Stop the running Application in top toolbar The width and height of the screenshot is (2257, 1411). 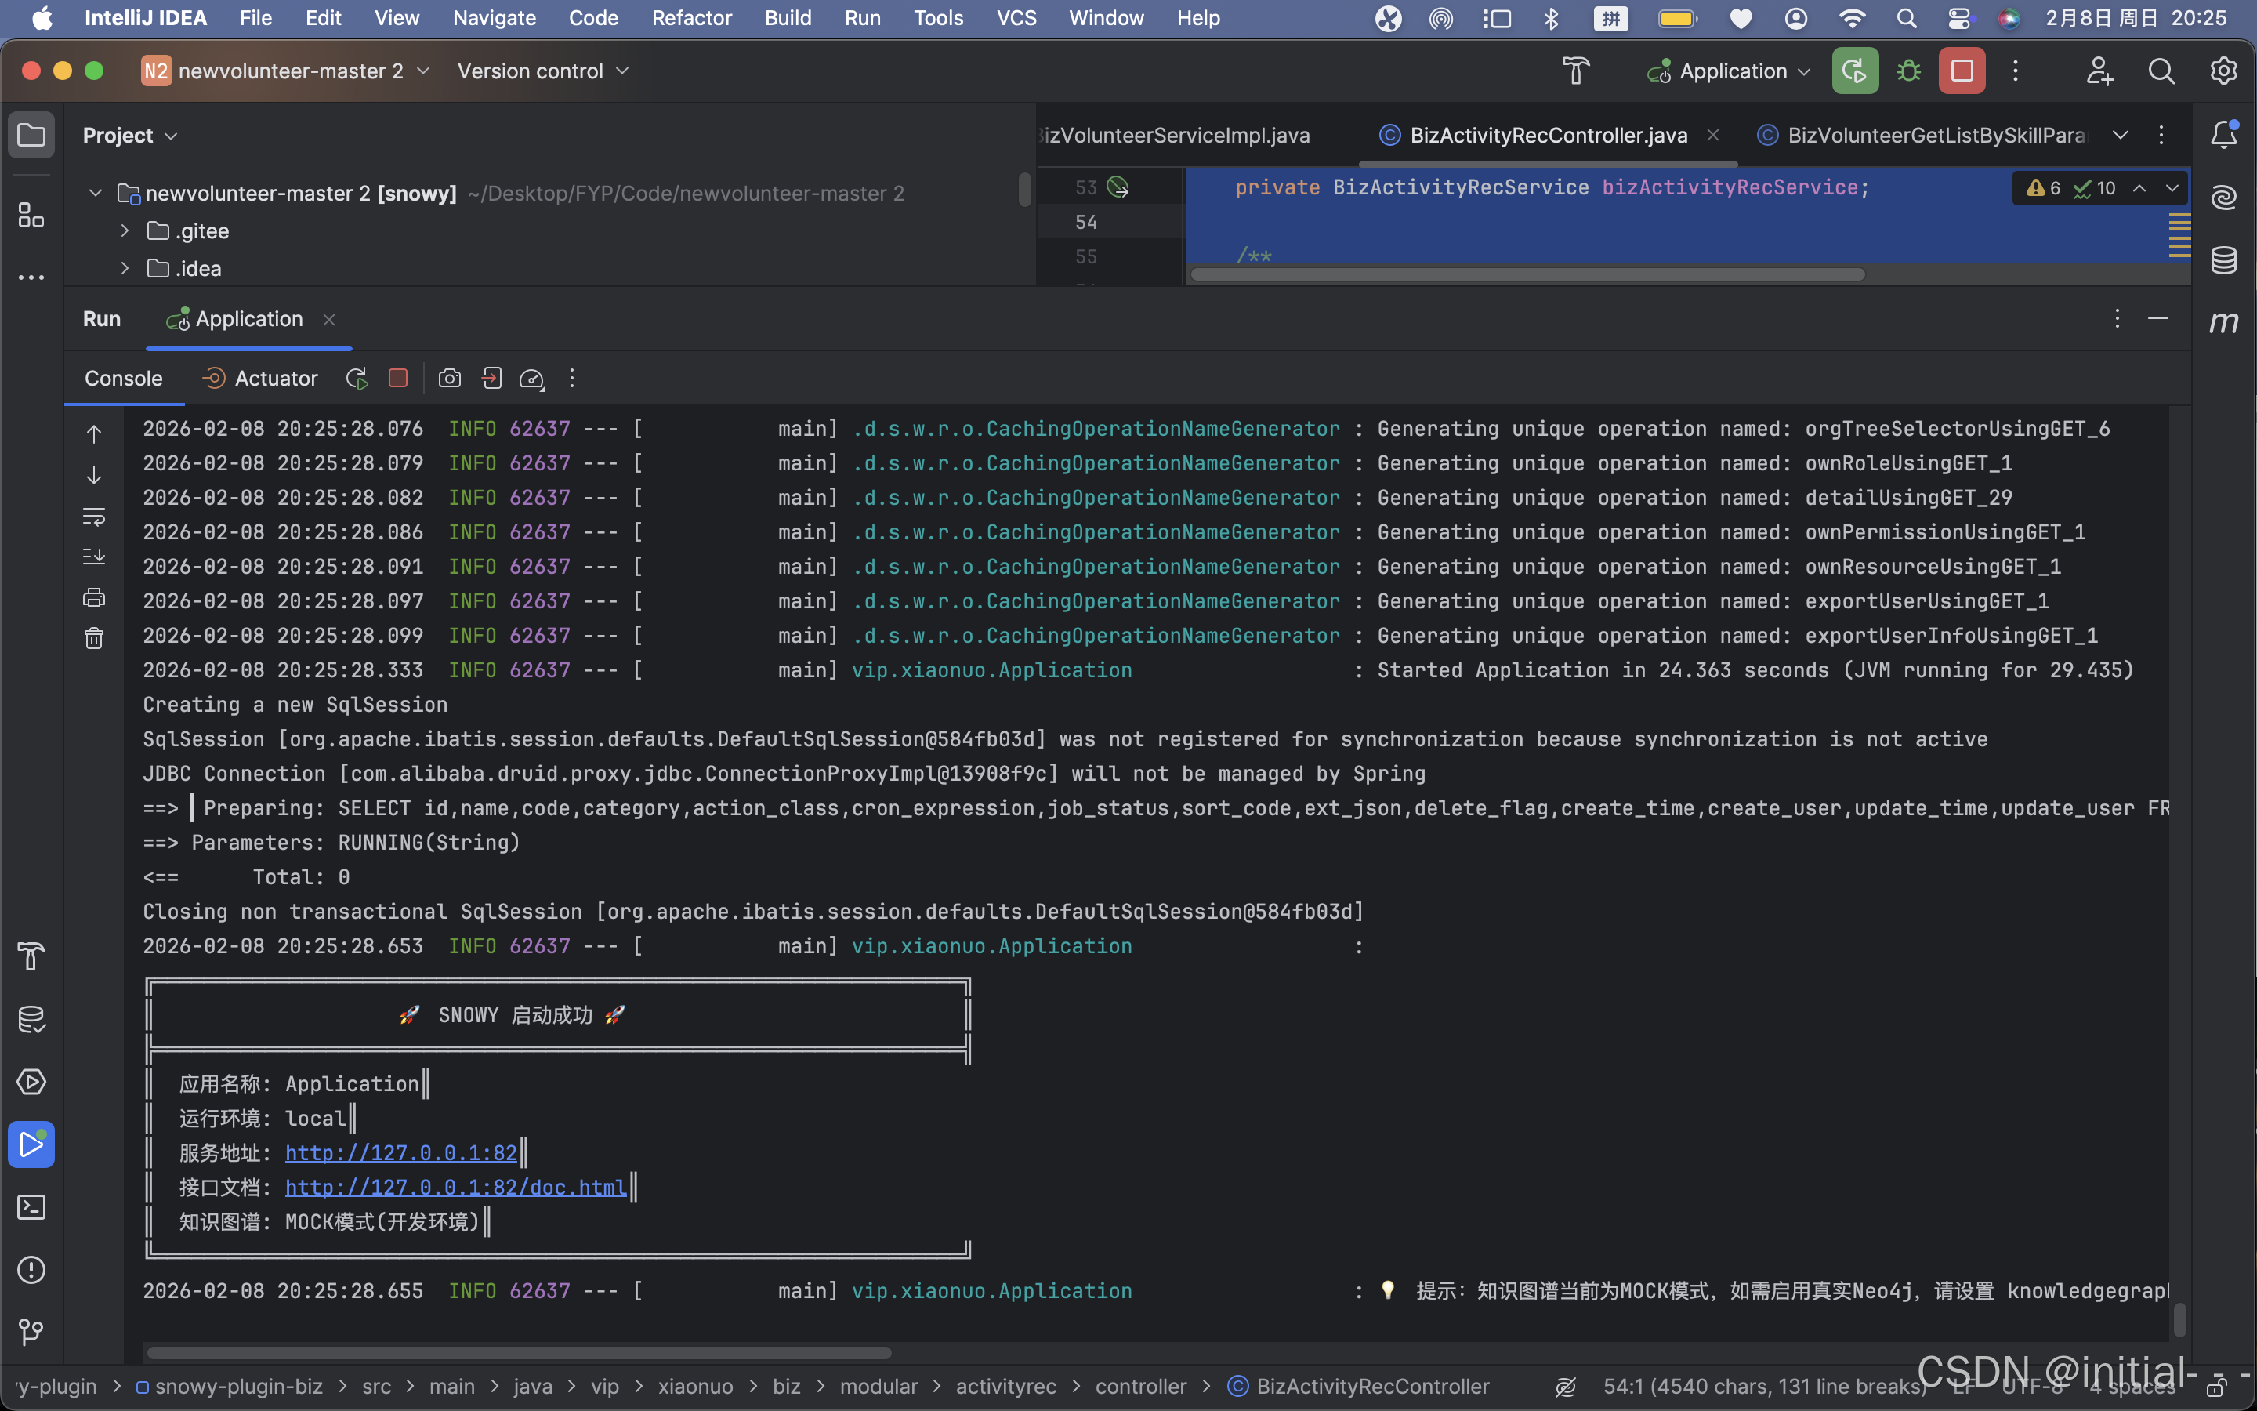1962,71
